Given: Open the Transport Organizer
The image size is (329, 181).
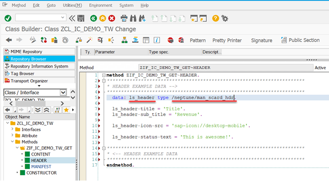Looking at the screenshot, I should tap(39, 81).
